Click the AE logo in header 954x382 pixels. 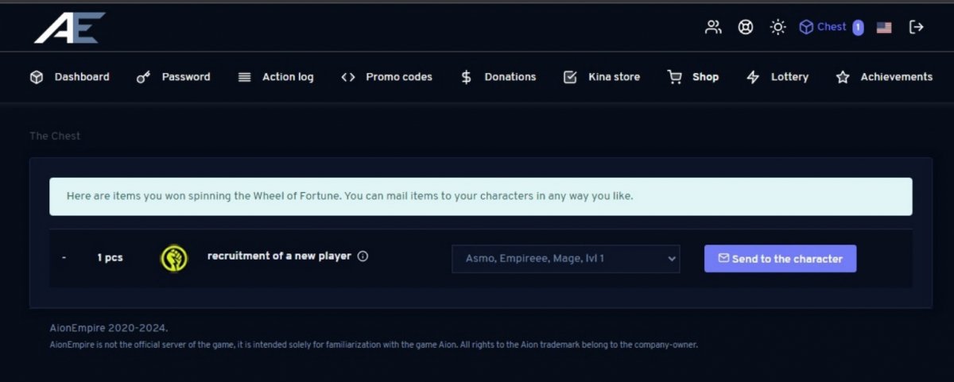[x=69, y=28]
